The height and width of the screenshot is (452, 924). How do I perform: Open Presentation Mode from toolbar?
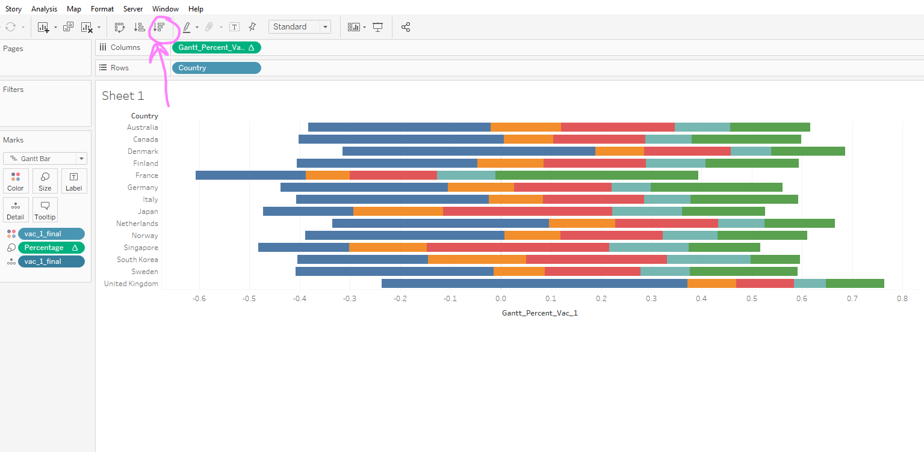[x=378, y=27]
